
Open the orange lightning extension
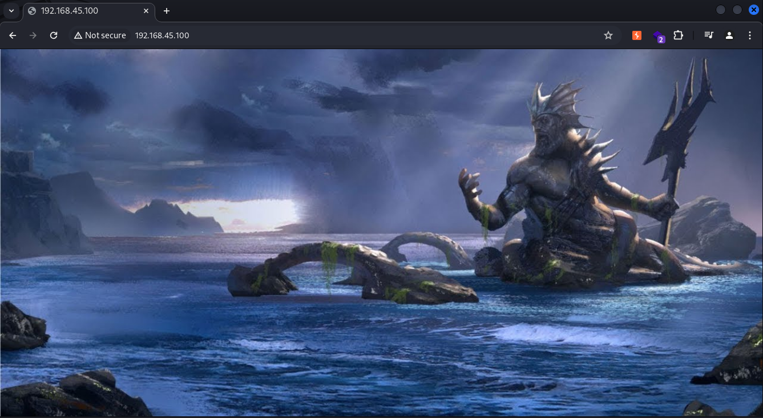coord(637,35)
